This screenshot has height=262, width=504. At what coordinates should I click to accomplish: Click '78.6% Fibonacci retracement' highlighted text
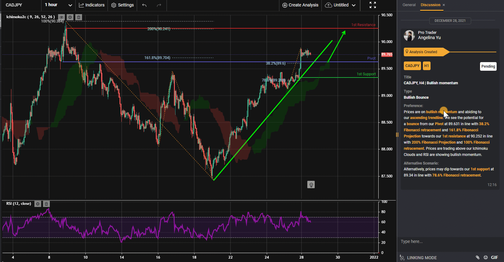pyautogui.click(x=456, y=175)
